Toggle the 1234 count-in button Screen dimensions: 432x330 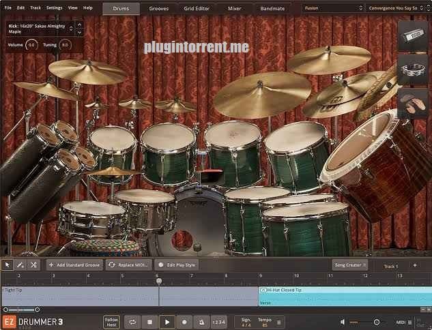coord(219,322)
